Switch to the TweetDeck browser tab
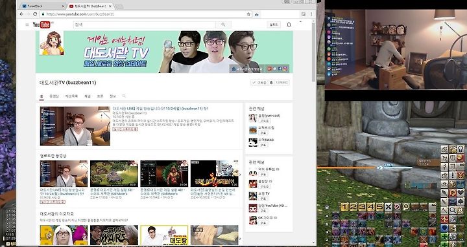The image size is (467, 247). pos(43,6)
